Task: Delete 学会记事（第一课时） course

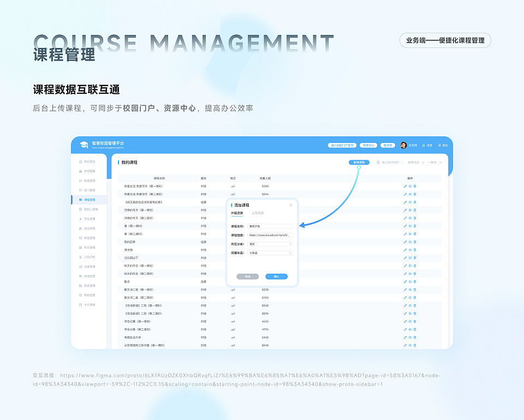Action: 415,321
